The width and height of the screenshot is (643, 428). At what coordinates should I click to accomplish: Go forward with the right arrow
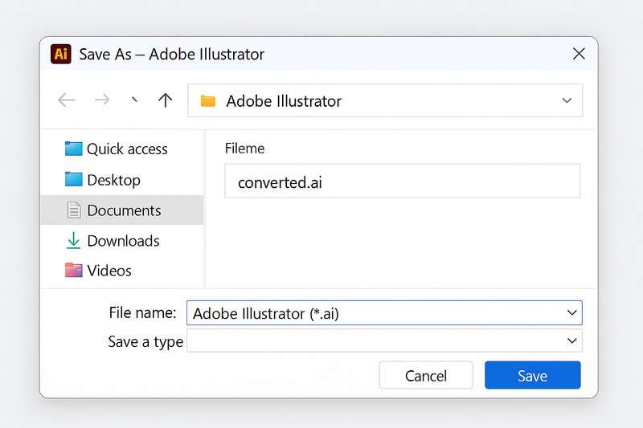[x=102, y=100]
